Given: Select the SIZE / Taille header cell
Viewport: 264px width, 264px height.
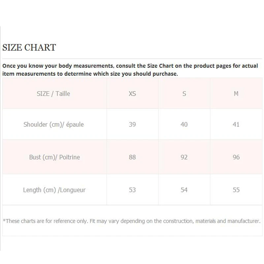Looking at the screenshot, I should click(x=53, y=94).
